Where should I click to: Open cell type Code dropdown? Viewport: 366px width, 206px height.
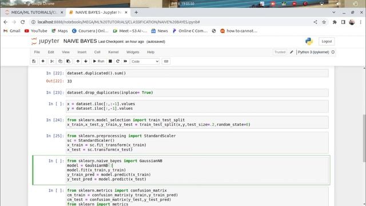(x=145, y=61)
